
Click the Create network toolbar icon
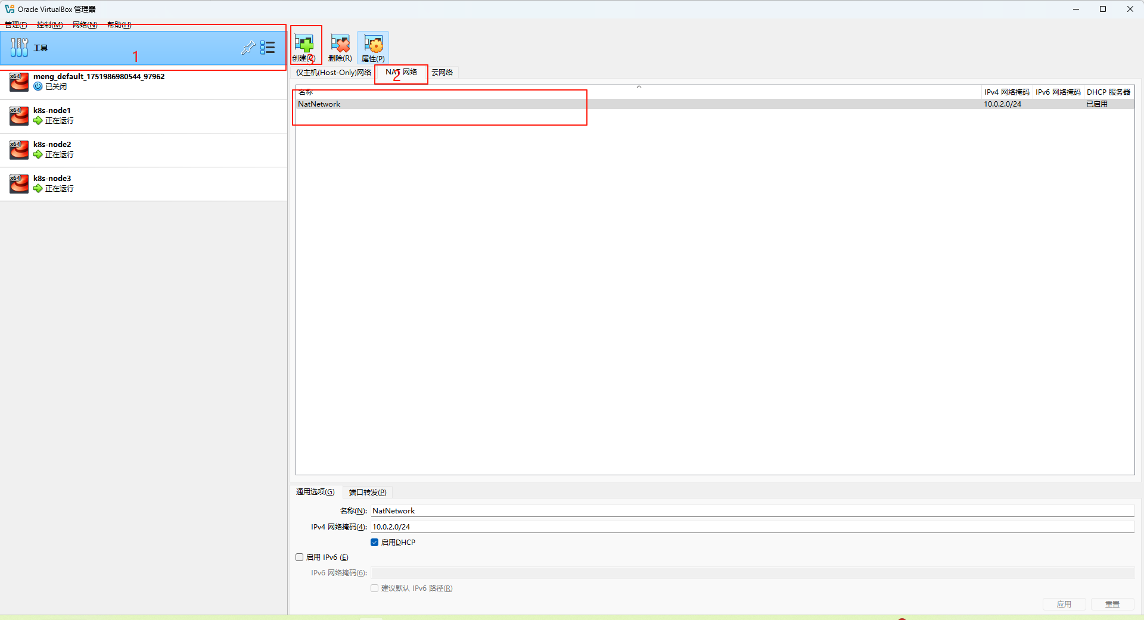[x=304, y=43]
